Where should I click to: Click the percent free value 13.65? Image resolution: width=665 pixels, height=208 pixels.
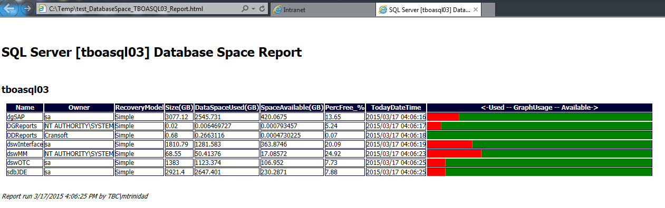[345, 117]
